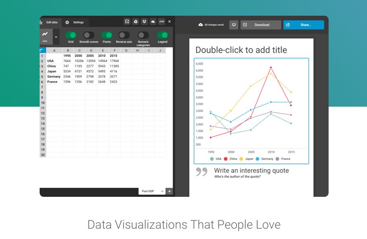Click the Share button

pos(303,25)
